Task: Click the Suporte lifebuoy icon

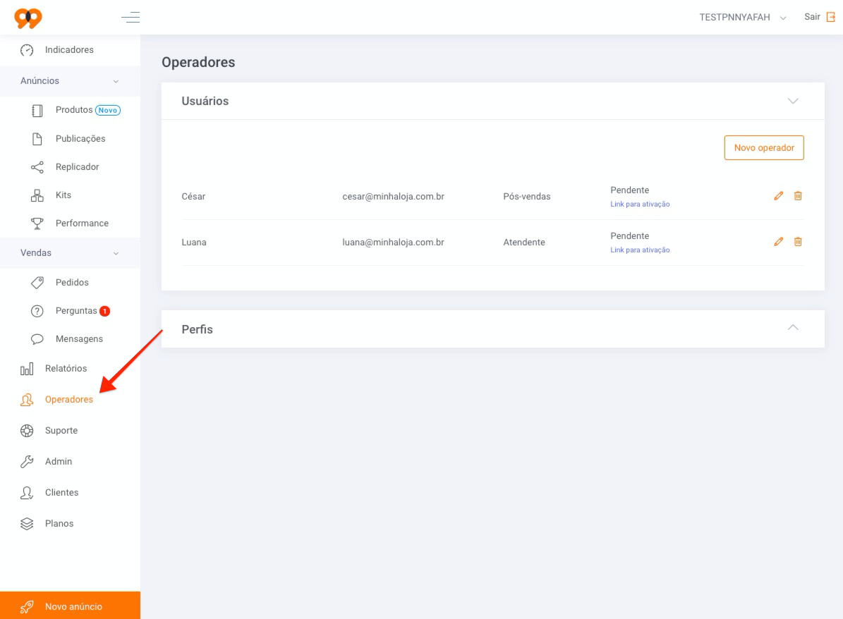Action: click(27, 431)
